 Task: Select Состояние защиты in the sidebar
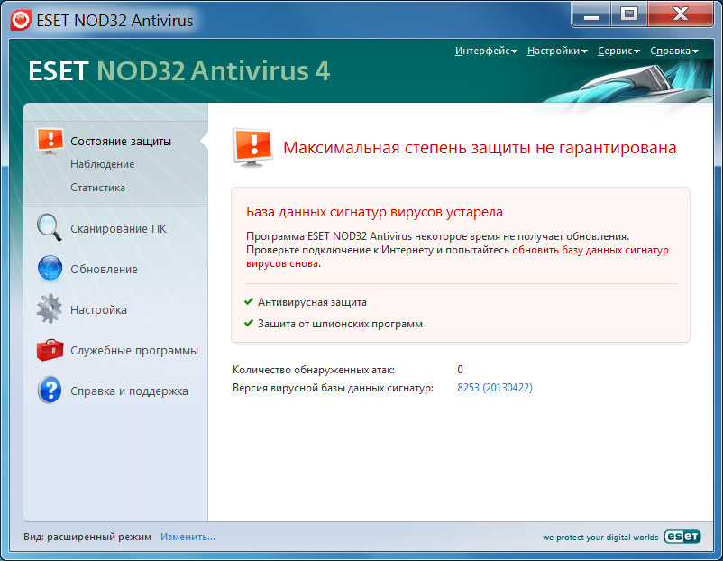(120, 142)
